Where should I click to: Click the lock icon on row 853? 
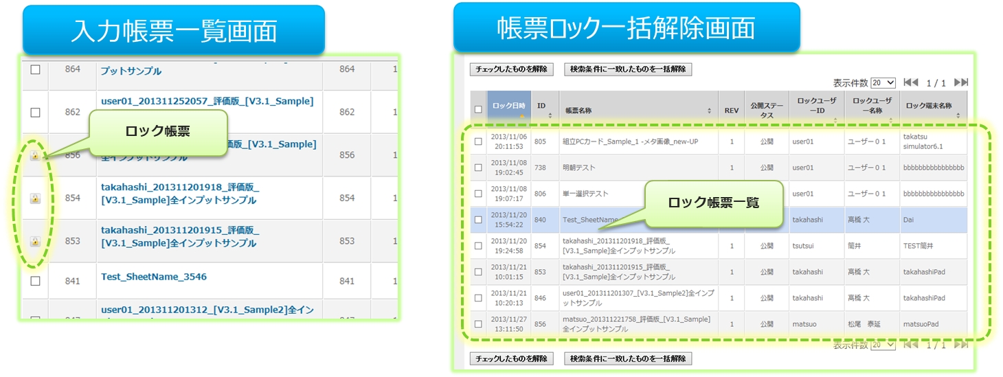click(35, 241)
